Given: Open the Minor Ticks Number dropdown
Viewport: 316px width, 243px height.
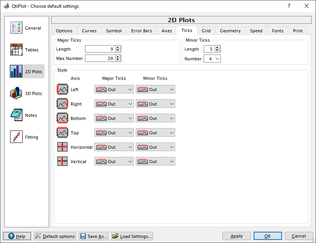Looking at the screenshot, I should click(x=212, y=59).
